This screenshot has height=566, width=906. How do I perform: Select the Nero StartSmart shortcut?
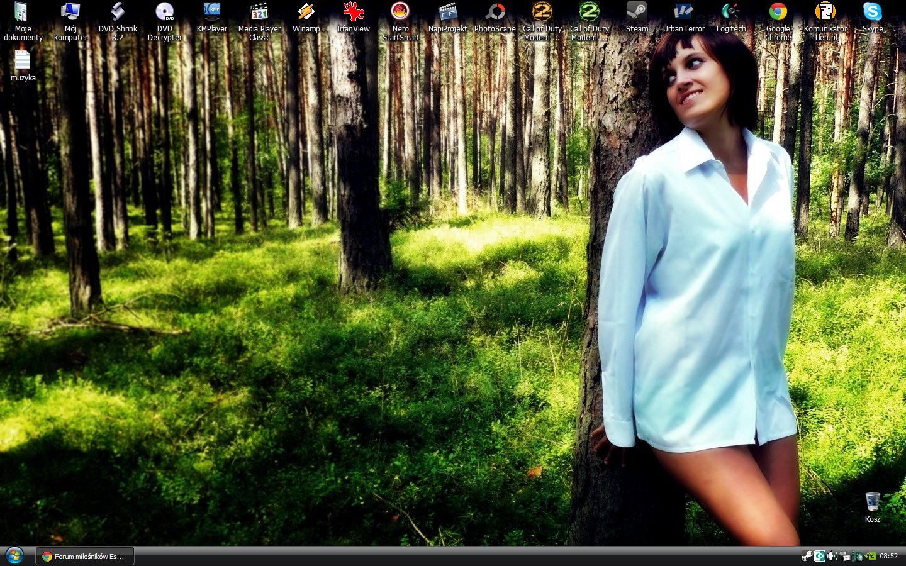pos(400,13)
